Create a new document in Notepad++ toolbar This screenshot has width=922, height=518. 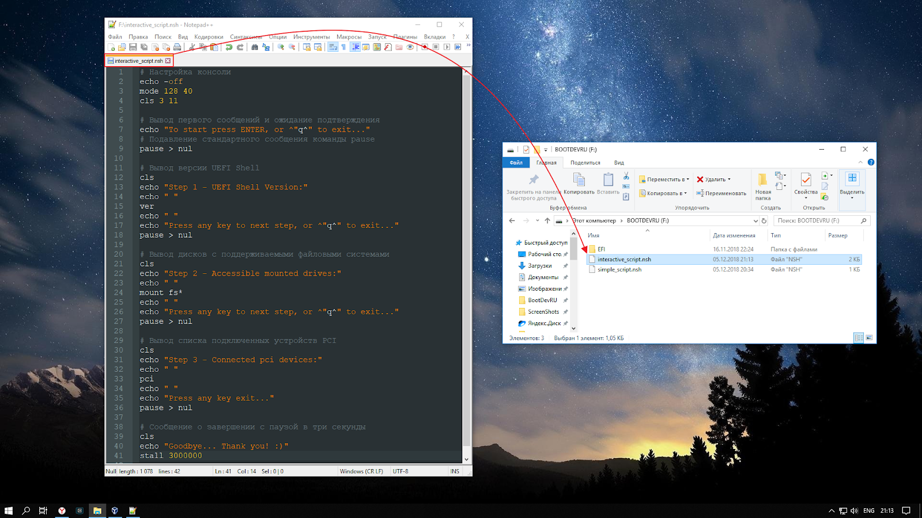tap(111, 47)
